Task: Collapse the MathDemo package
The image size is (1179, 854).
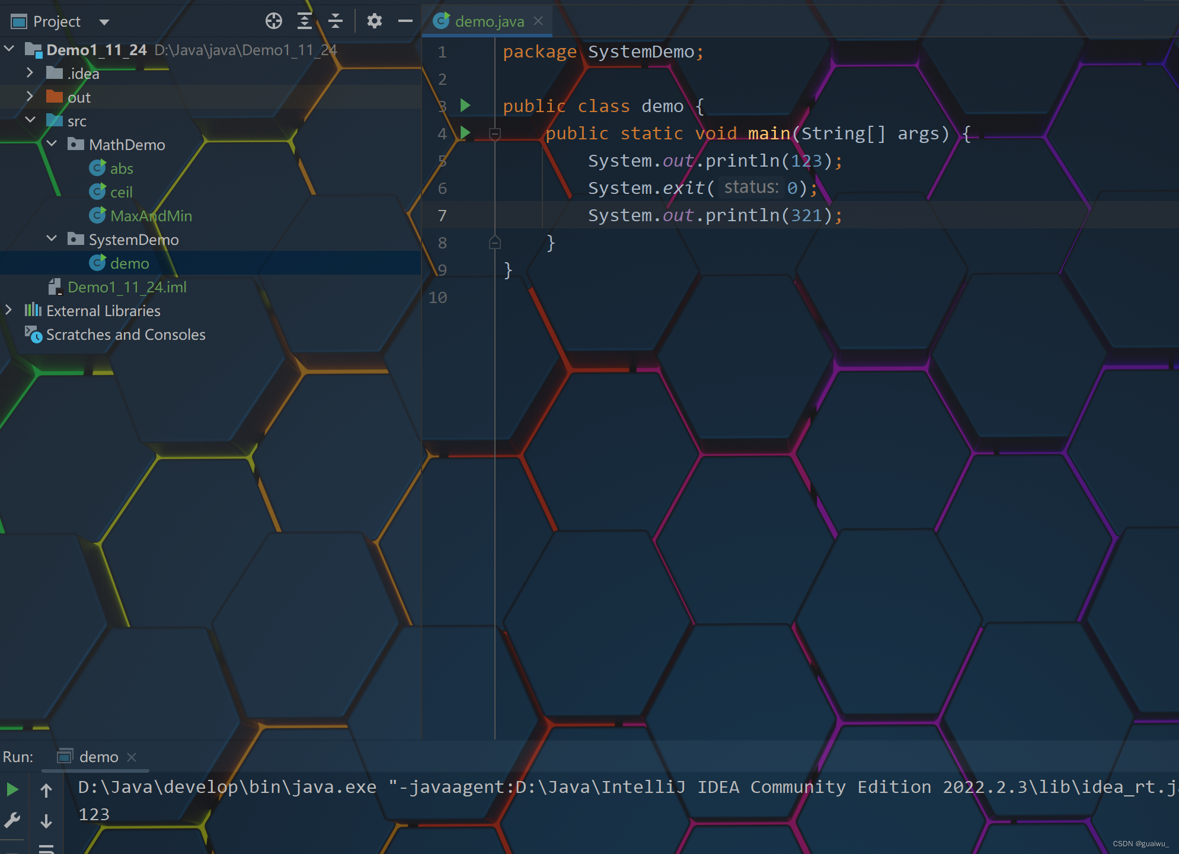Action: pyautogui.click(x=52, y=144)
